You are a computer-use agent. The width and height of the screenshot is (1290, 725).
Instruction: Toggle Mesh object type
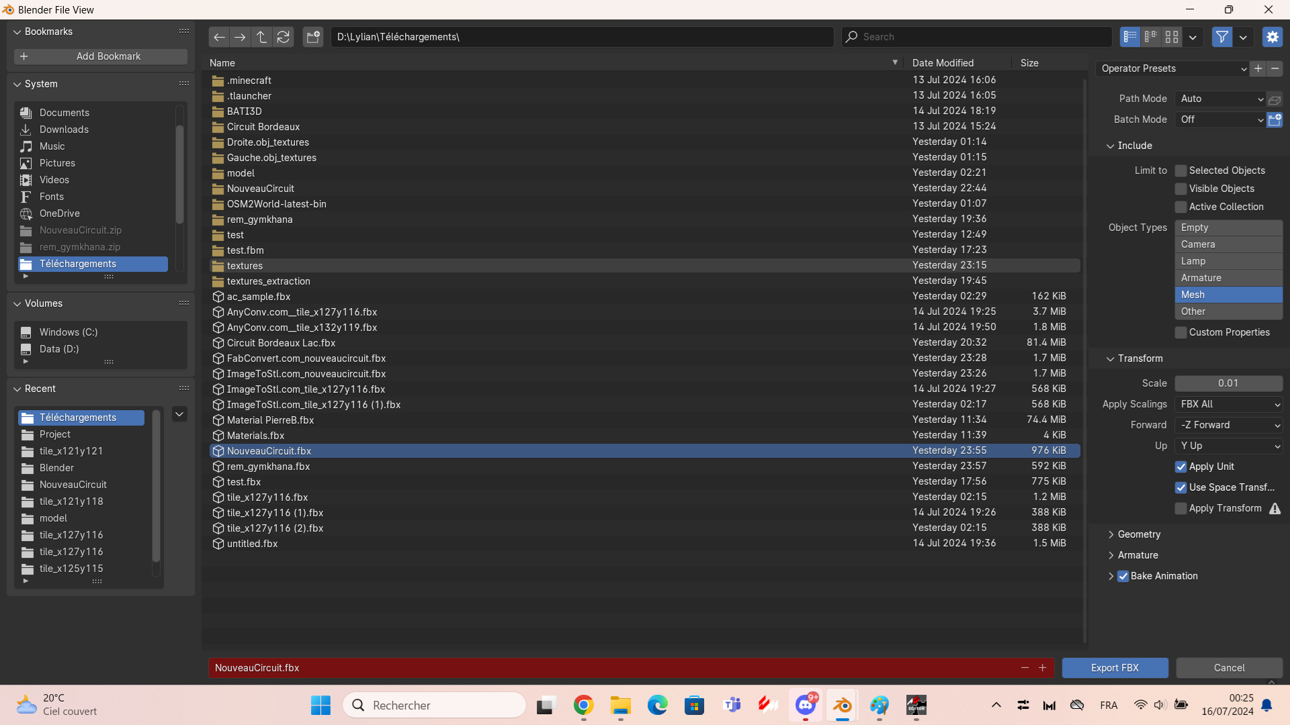point(1228,295)
